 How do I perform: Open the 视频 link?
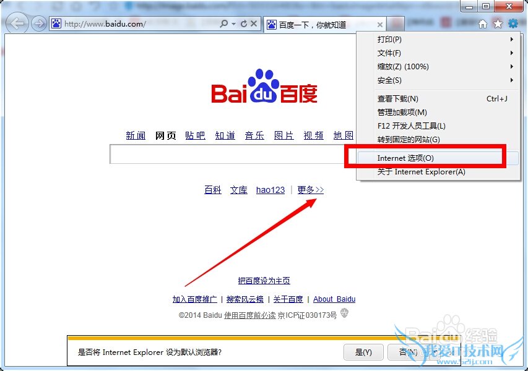313,135
